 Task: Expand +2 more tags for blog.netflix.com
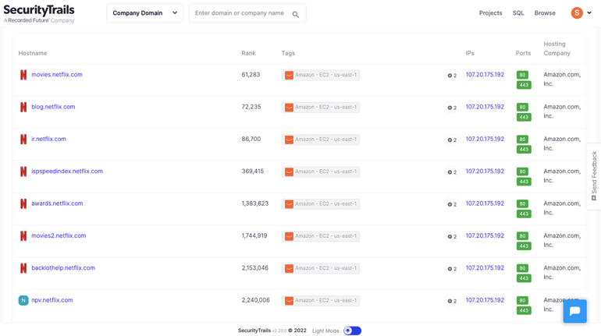452,108
